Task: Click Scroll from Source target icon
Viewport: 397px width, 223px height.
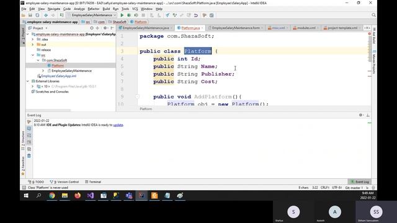Action: pos(92,28)
